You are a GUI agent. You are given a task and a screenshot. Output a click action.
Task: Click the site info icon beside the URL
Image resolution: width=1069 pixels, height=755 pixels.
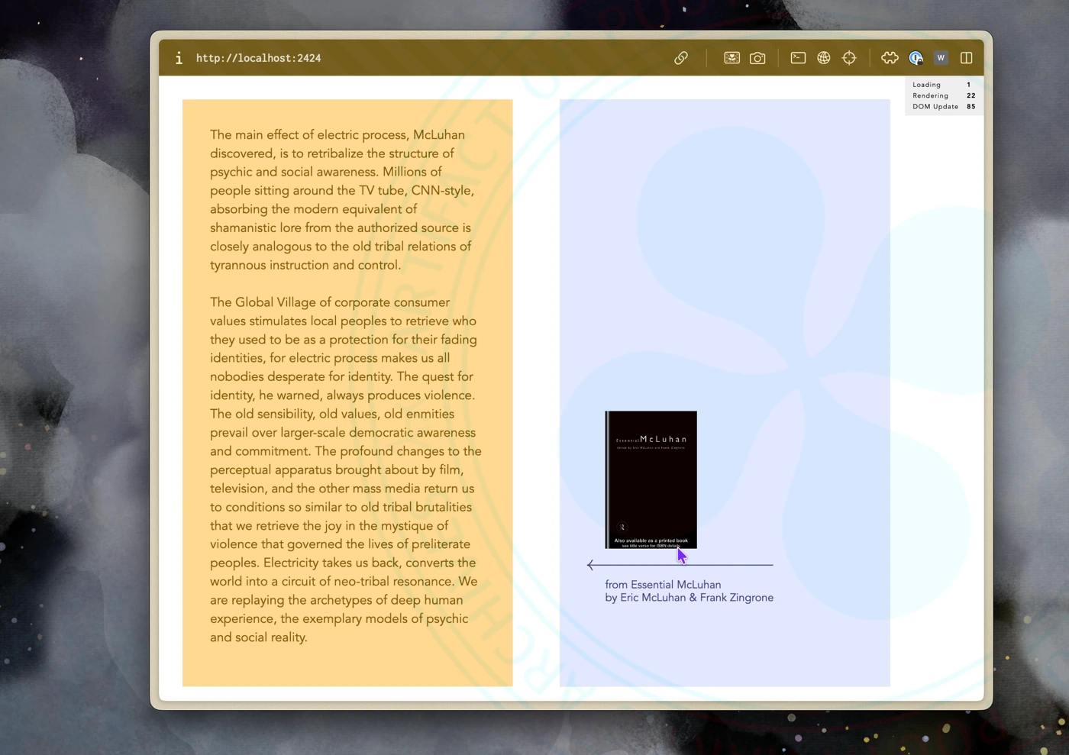pyautogui.click(x=179, y=58)
